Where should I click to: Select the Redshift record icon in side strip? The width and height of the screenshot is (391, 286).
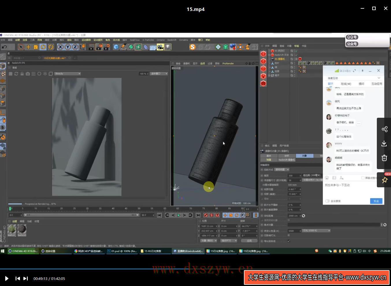point(263,54)
